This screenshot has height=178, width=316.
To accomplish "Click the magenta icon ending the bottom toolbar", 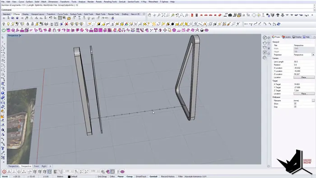I will (122, 172).
